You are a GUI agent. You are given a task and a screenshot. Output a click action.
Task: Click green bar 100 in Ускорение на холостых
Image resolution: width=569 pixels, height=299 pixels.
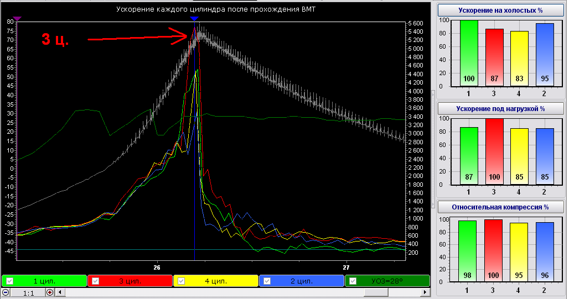coord(469,53)
